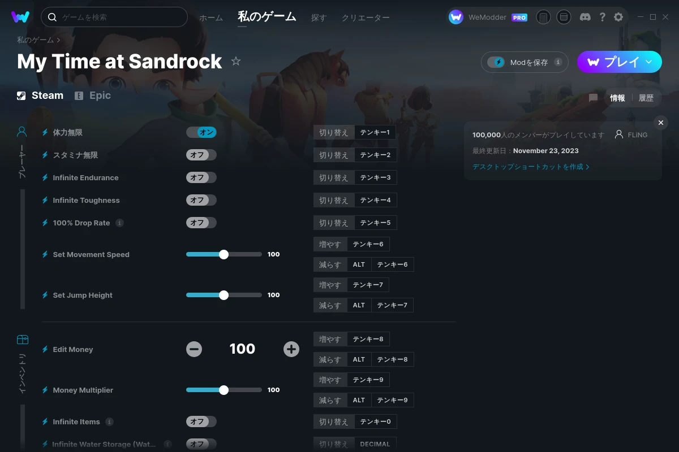Click the round box icon left of Discord
The height and width of the screenshot is (452, 679).
[x=564, y=17]
